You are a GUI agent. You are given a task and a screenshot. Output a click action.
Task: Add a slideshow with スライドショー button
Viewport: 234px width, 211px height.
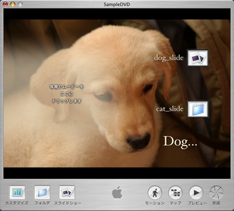coord(67,193)
